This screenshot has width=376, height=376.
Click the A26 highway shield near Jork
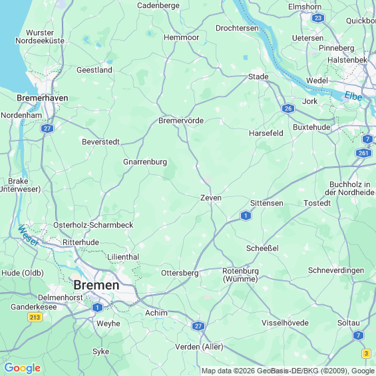coord(288,108)
